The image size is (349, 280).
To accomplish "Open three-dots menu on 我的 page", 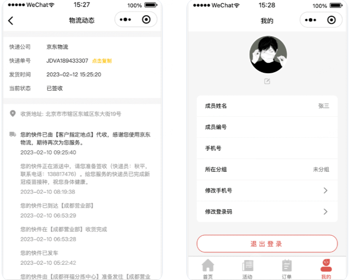I will coord(310,20).
